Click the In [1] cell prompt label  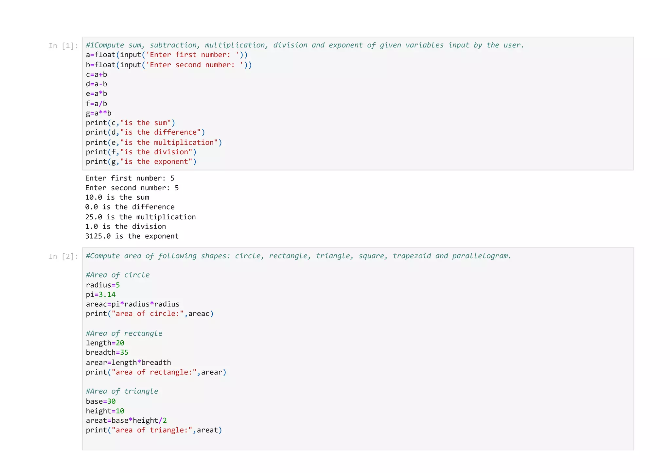tap(63, 46)
